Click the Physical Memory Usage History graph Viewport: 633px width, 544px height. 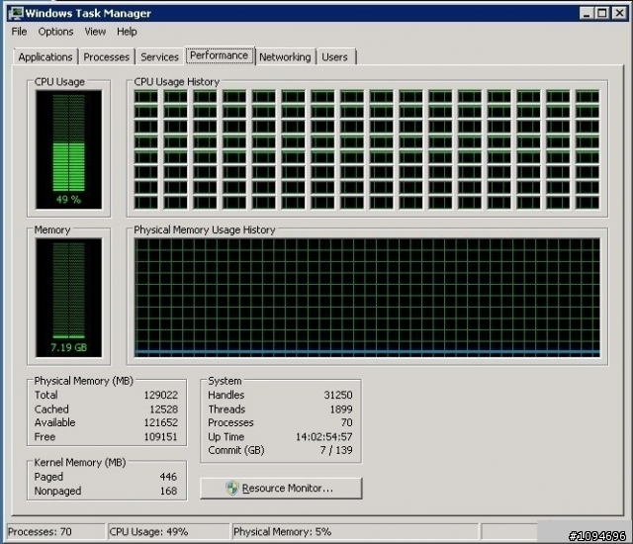[x=367, y=298]
